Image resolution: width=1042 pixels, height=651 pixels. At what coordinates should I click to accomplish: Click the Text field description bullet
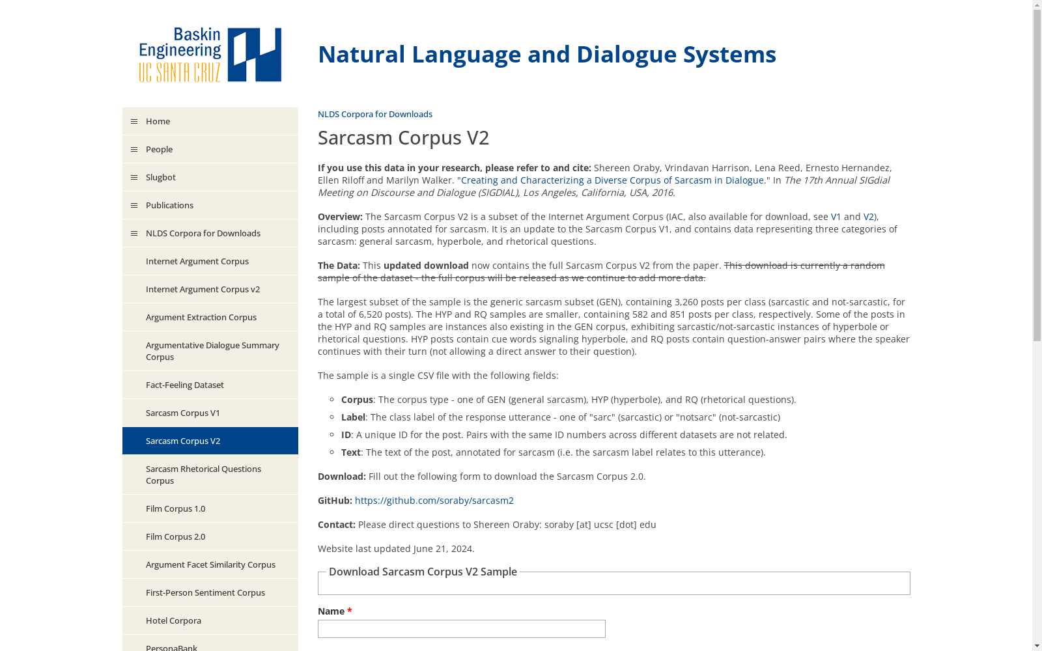[x=554, y=452]
